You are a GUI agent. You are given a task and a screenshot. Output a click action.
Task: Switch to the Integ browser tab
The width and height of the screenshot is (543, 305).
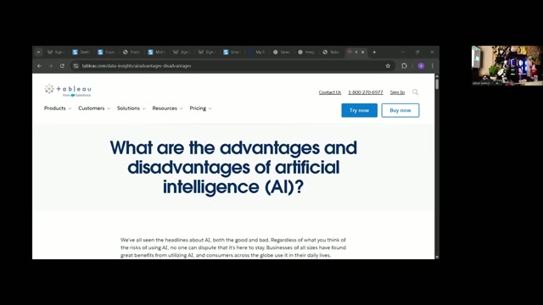coord(307,53)
